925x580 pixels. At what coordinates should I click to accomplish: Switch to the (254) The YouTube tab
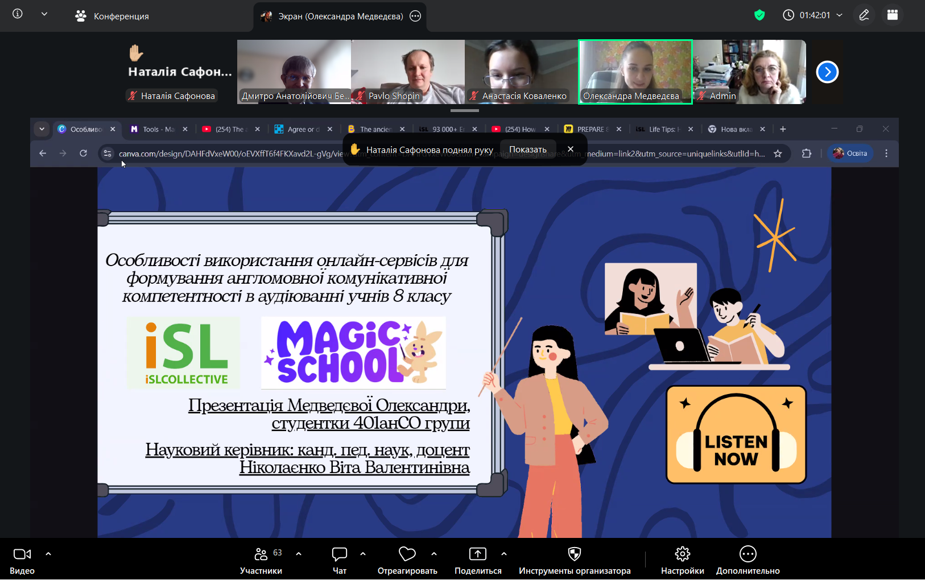(231, 129)
